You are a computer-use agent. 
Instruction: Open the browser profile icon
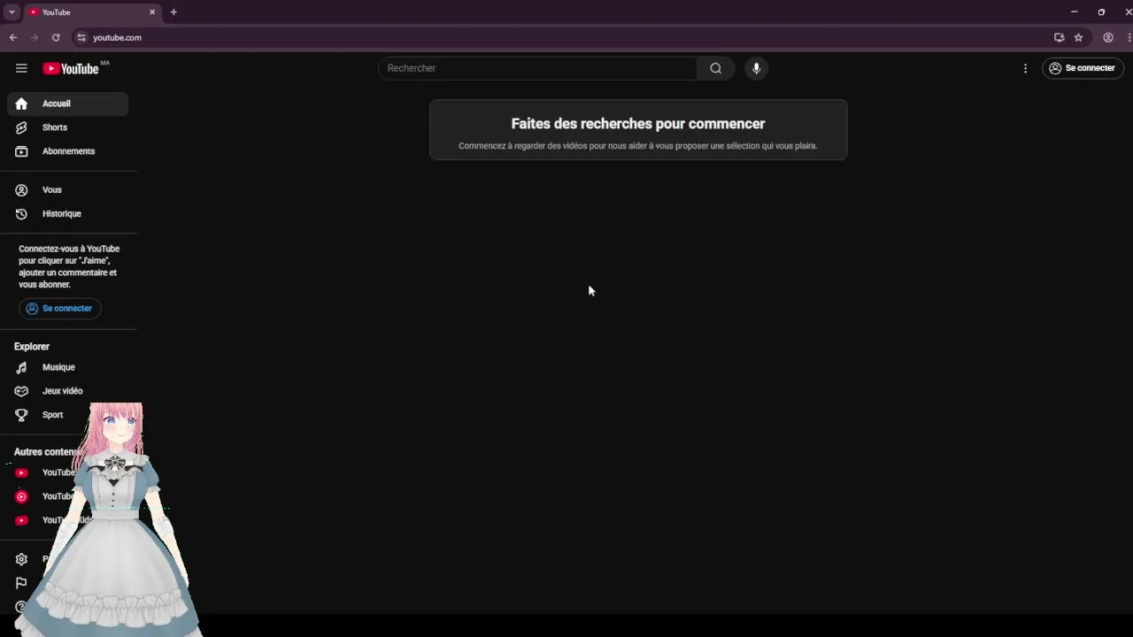pyautogui.click(x=1107, y=37)
